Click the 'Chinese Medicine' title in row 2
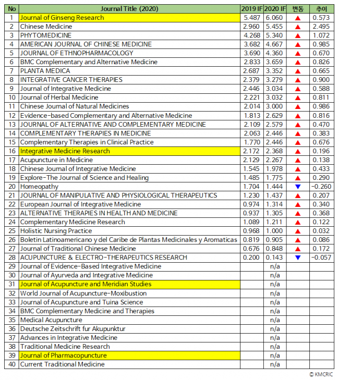 [x=46, y=27]
